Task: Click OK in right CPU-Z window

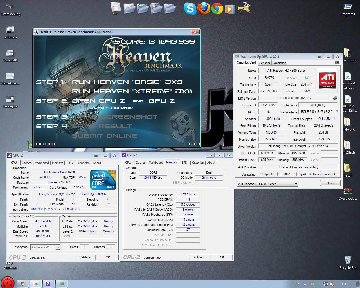Action: [x=222, y=257]
